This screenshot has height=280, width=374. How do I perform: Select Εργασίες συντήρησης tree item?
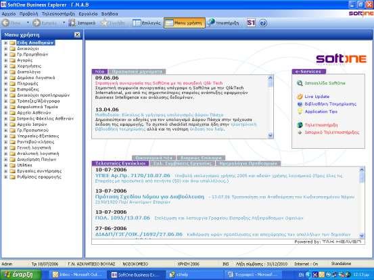pyautogui.click(x=39, y=171)
